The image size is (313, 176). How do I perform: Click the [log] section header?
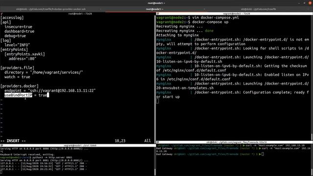click(x=6, y=41)
